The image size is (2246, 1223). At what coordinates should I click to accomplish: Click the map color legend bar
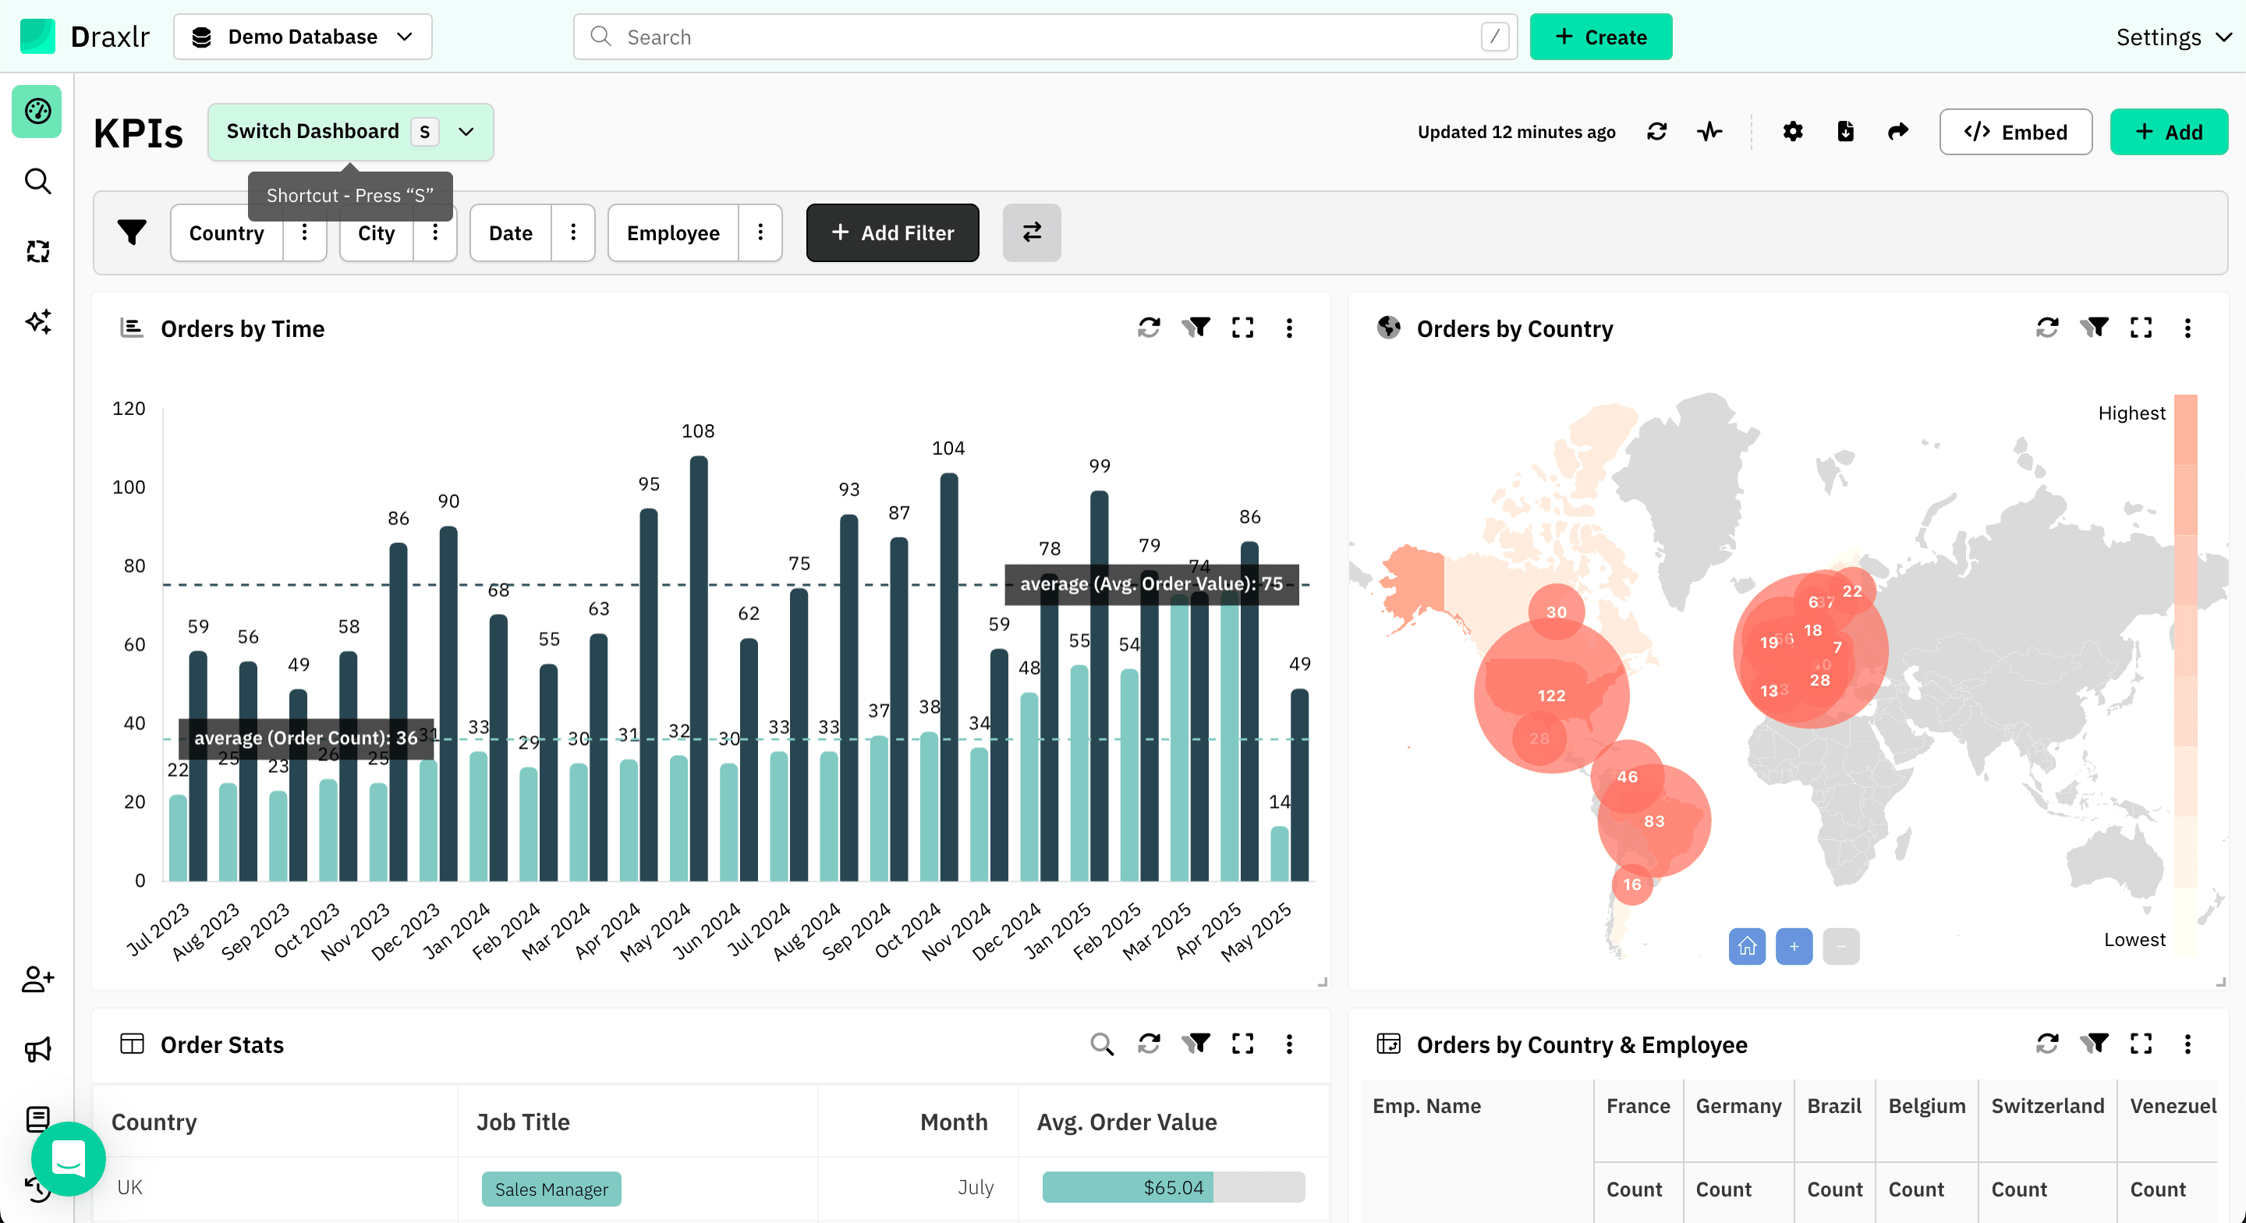pyautogui.click(x=2185, y=675)
